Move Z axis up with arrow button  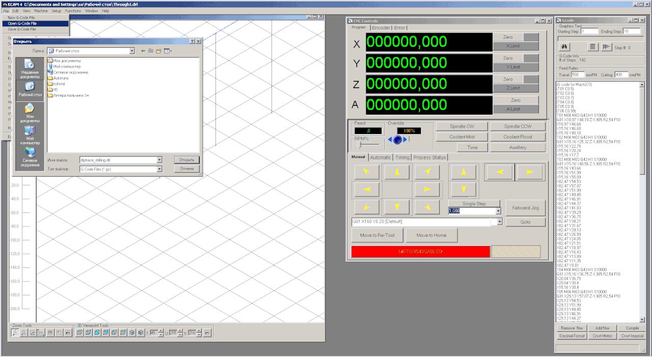pyautogui.click(x=464, y=173)
